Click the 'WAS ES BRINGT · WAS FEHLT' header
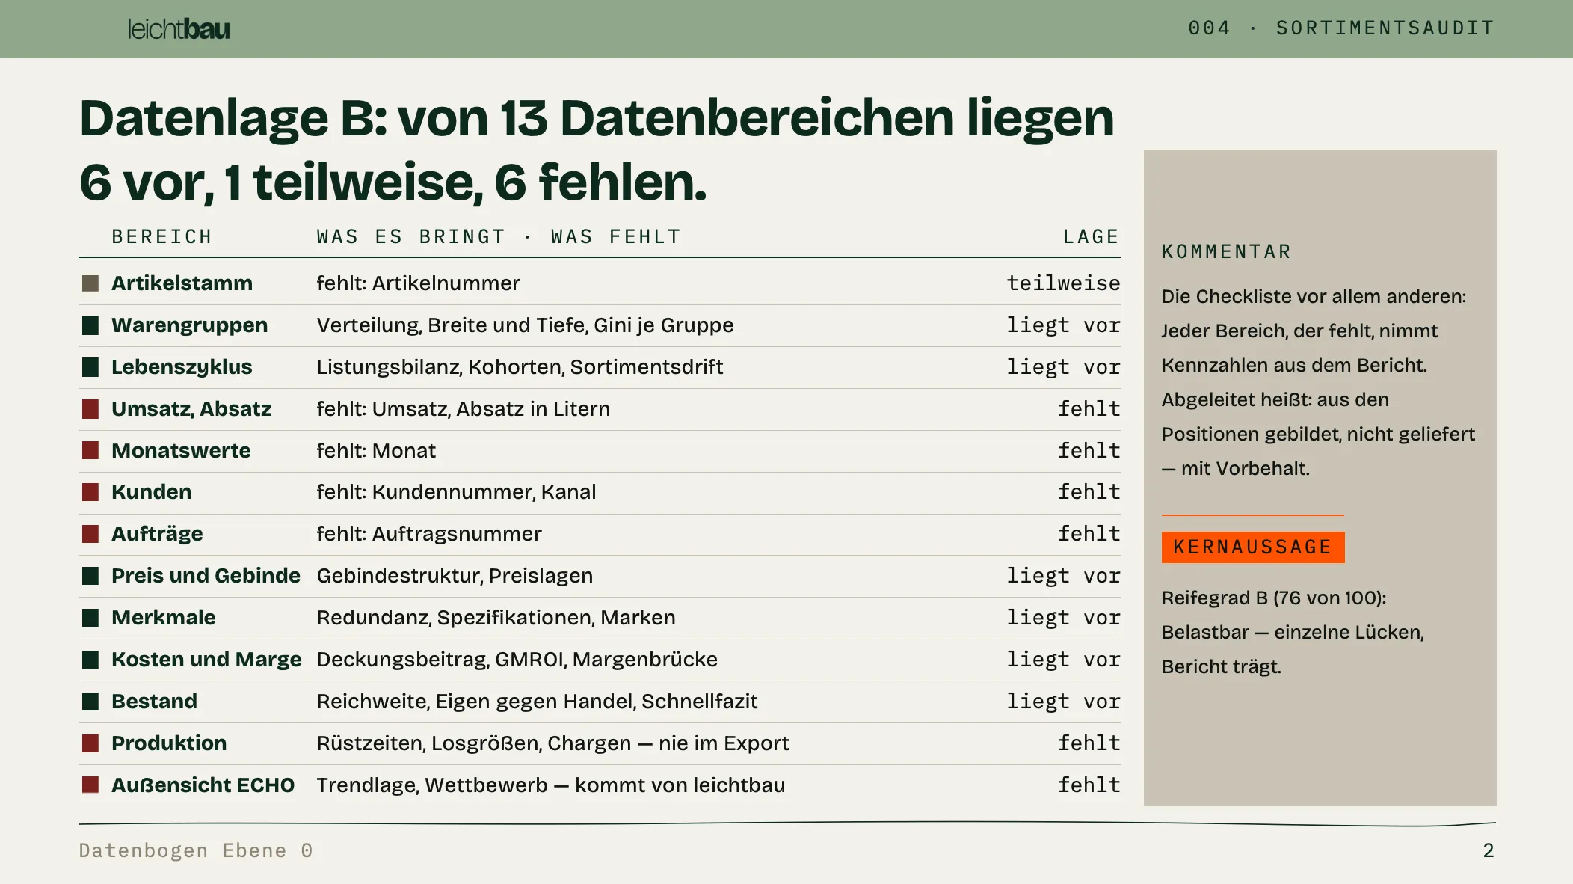 pyautogui.click(x=499, y=237)
